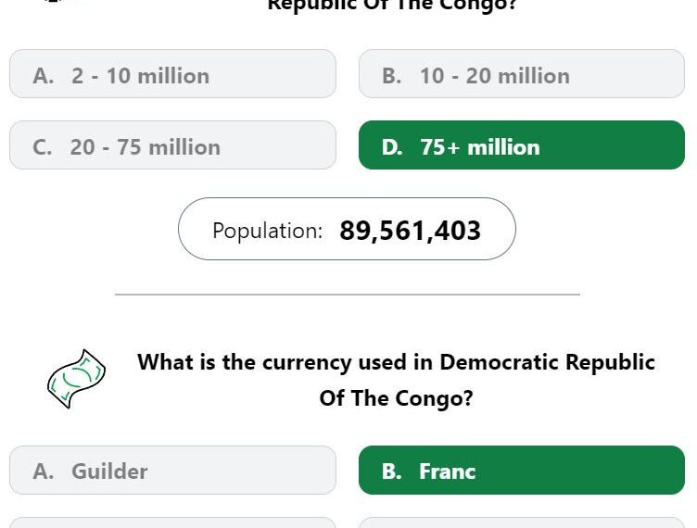Select answer A. 2 - 10 million

(172, 74)
